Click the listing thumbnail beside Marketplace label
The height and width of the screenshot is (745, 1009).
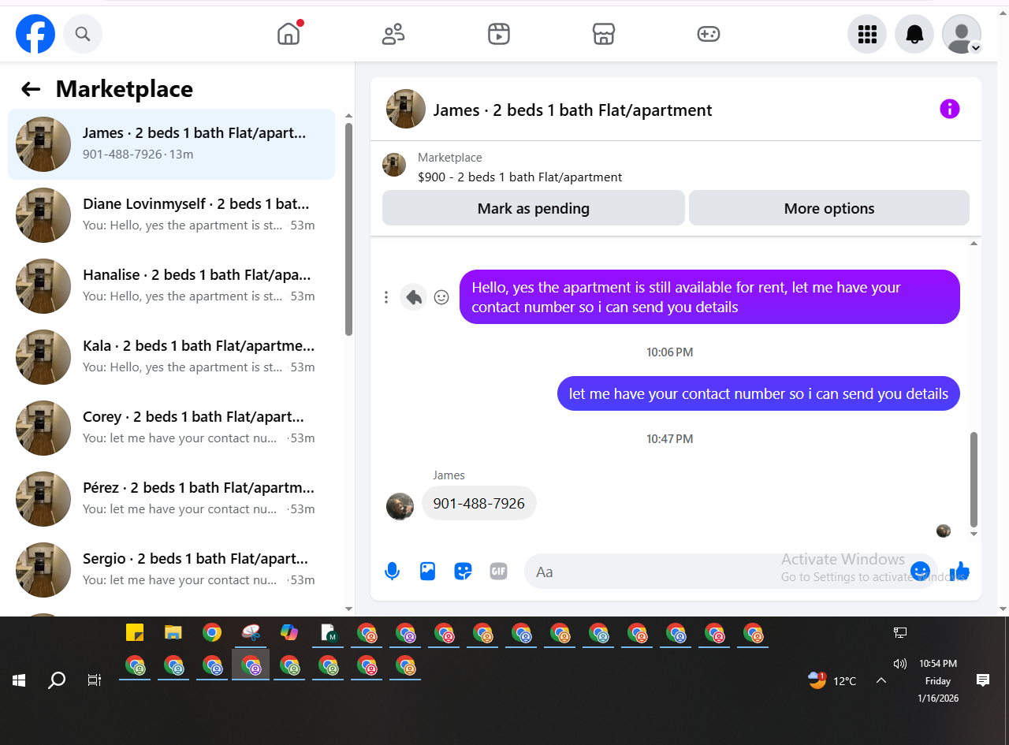point(394,165)
